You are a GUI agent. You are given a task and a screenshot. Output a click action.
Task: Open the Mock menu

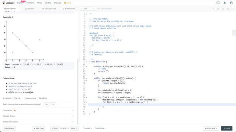39,3
